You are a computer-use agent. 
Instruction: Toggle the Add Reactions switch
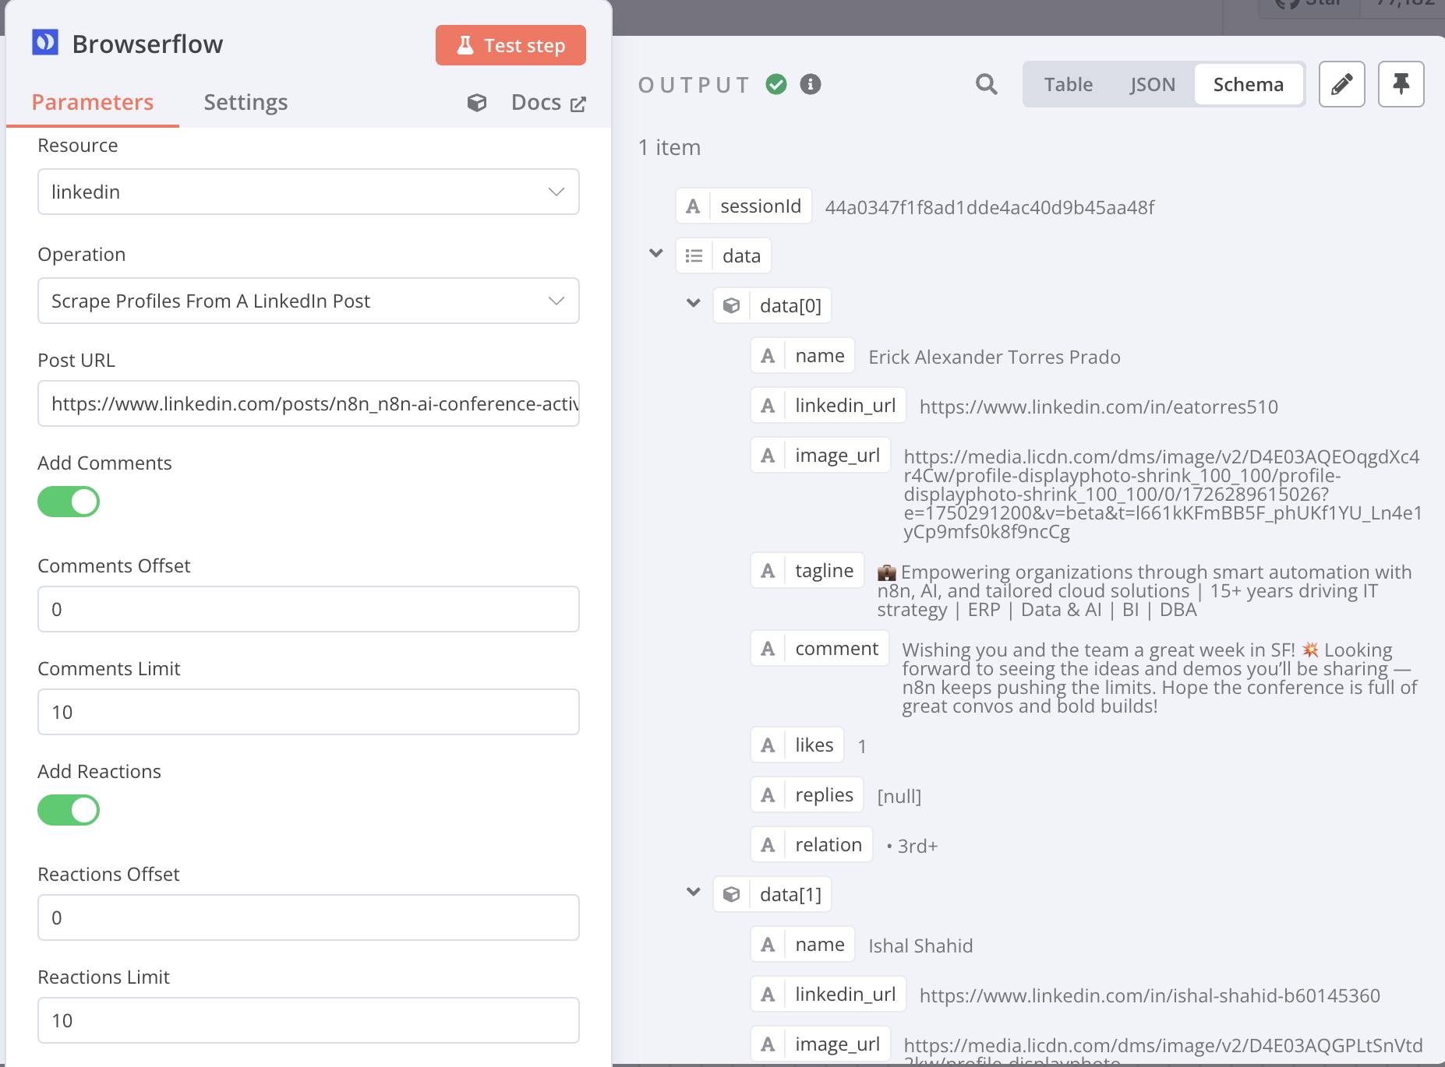69,810
